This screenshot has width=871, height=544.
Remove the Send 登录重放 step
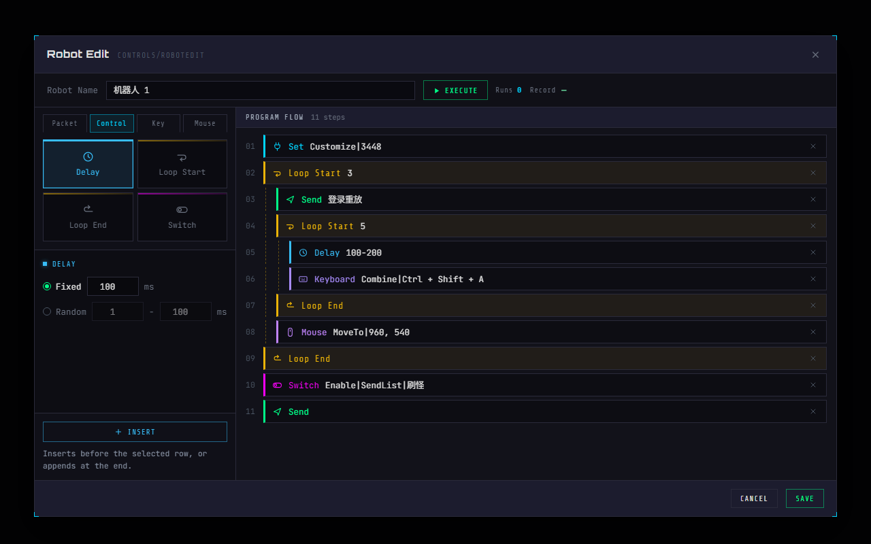(812, 199)
